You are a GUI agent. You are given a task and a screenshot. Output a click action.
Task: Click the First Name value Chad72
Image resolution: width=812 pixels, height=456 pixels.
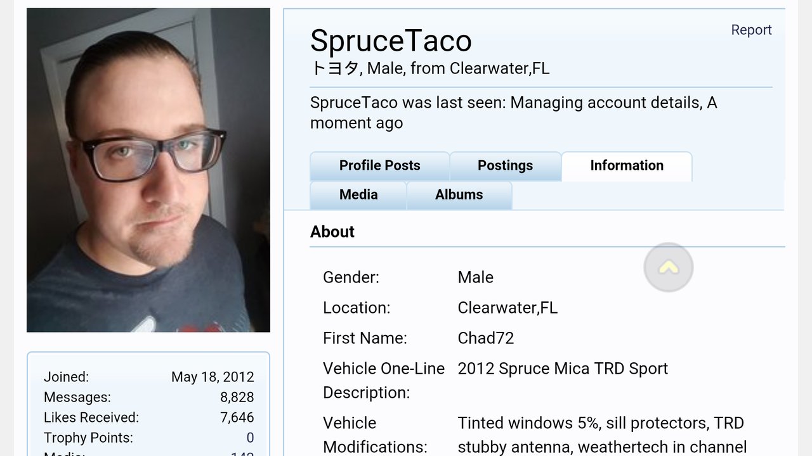point(486,338)
